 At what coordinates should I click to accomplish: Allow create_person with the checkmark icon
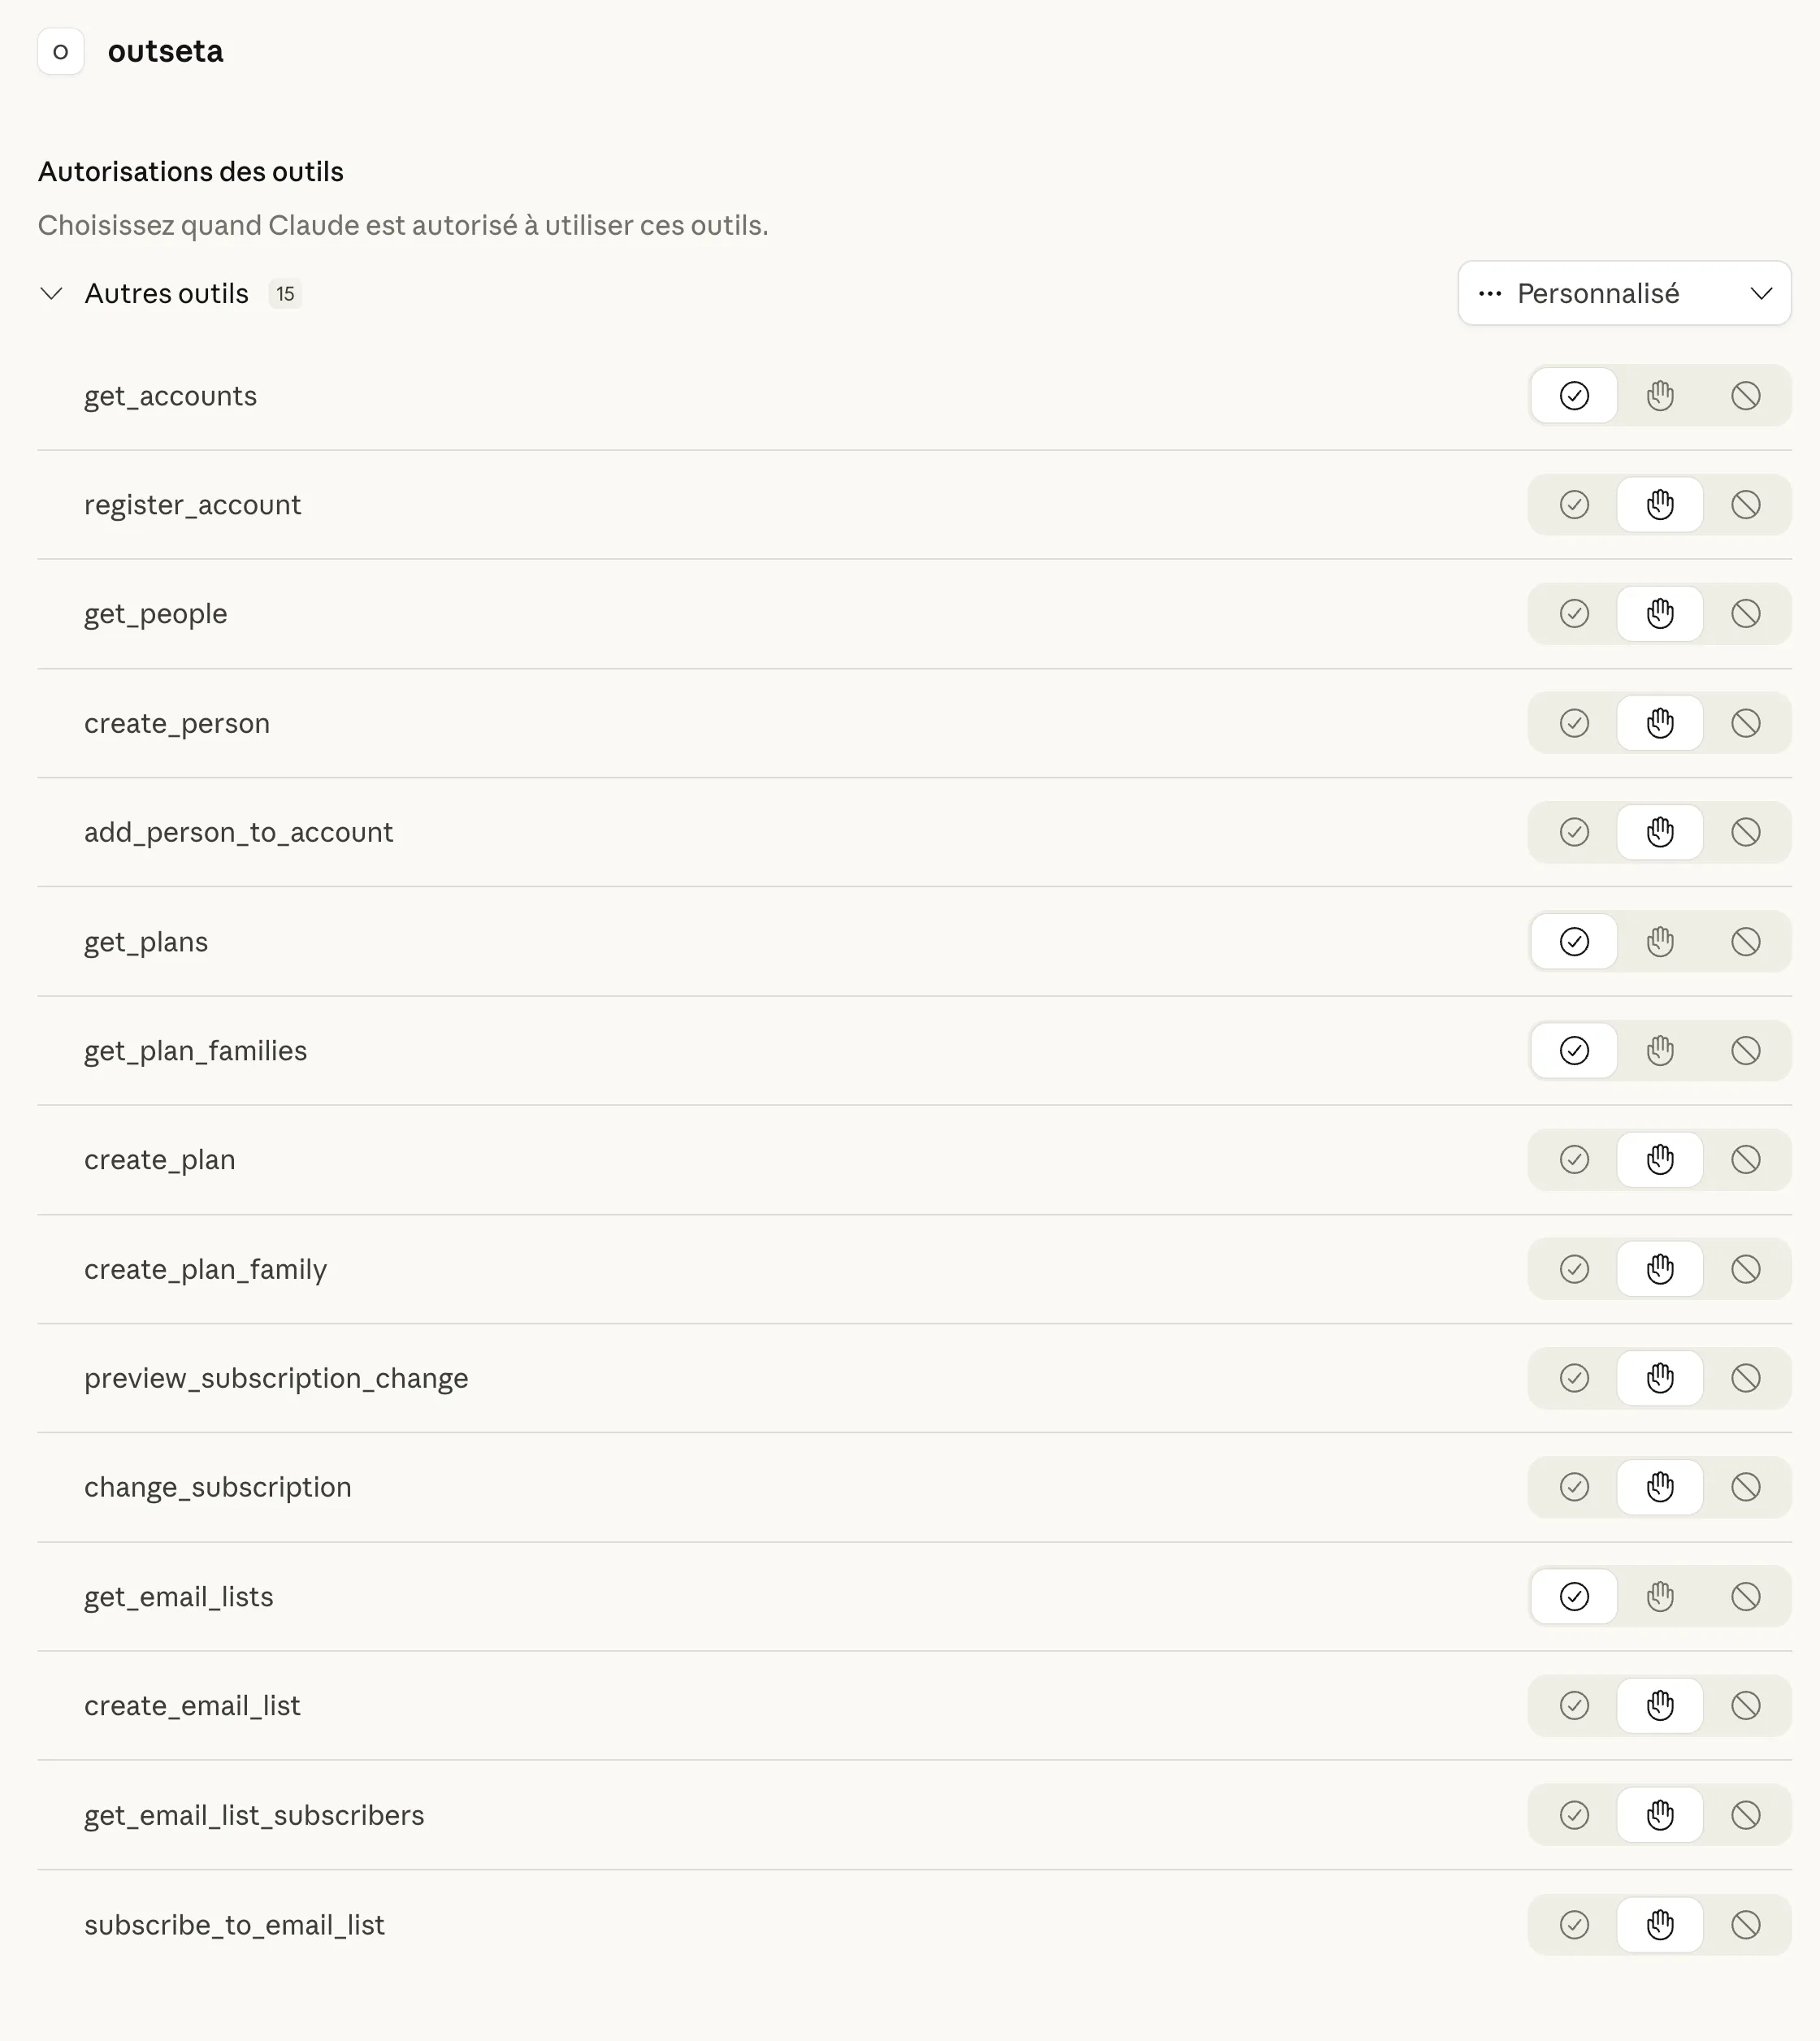click(x=1574, y=723)
